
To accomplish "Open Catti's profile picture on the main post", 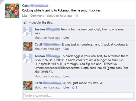I will tap(12, 11).
